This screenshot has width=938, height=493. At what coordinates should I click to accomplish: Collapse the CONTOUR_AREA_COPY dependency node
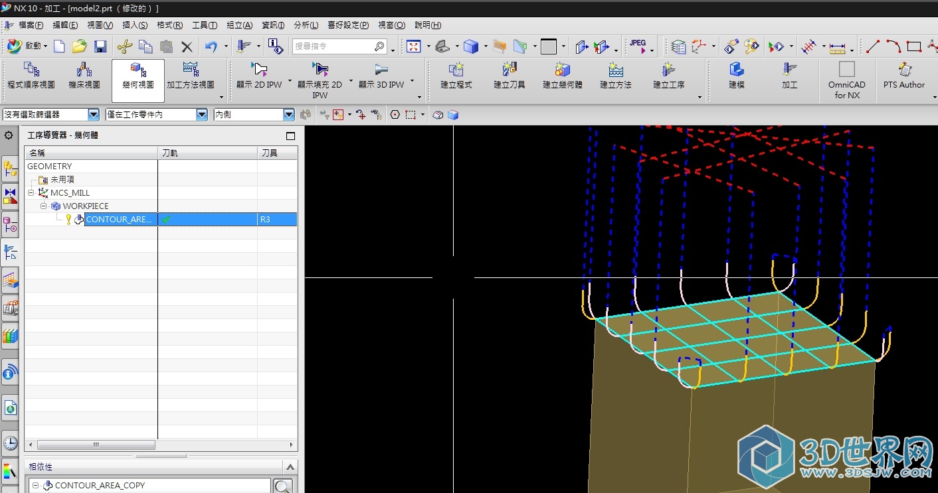(x=36, y=486)
